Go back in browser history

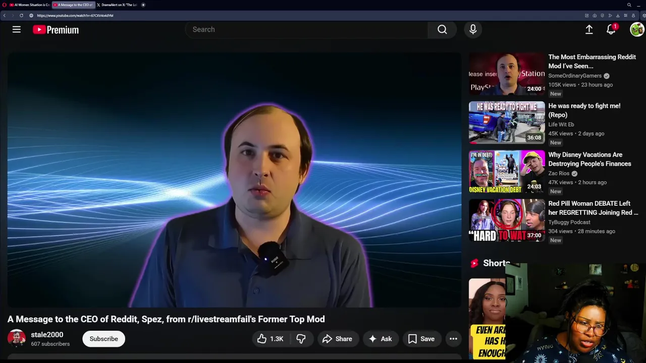pyautogui.click(x=5, y=16)
